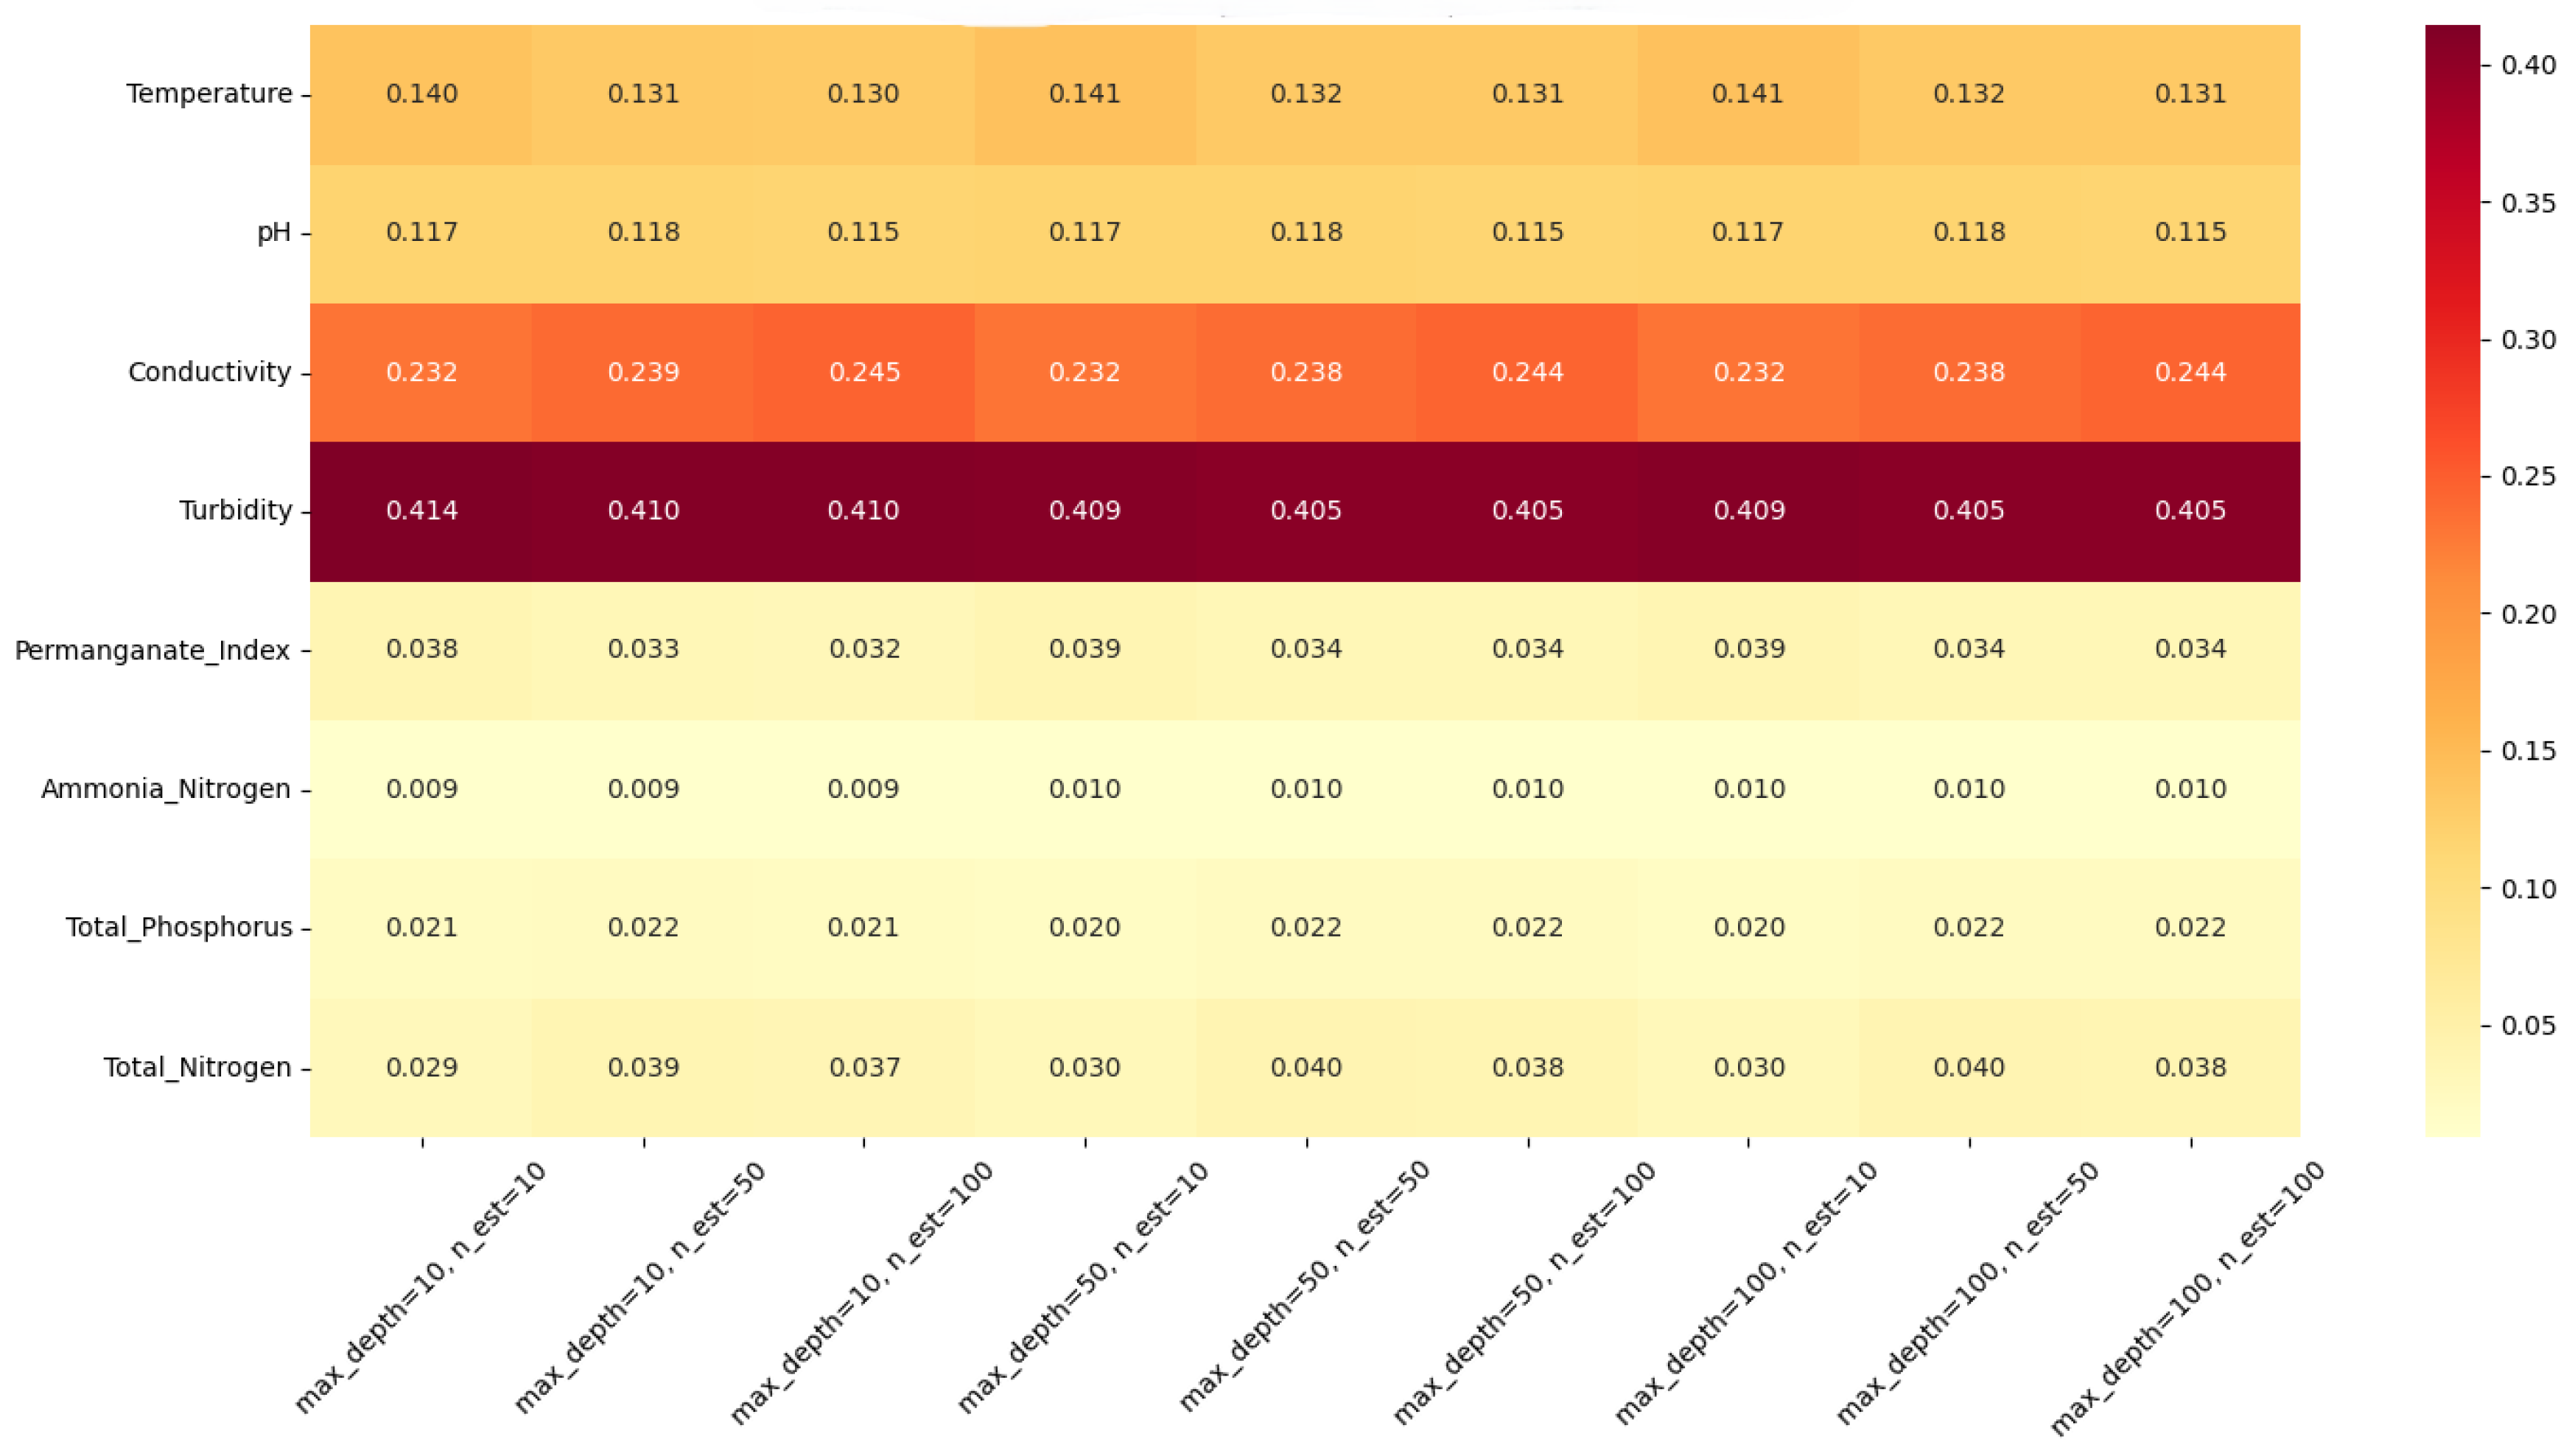The width and height of the screenshot is (2572, 1456).
Task: Click the Conductivity cell showing 0.239
Action: [x=642, y=372]
